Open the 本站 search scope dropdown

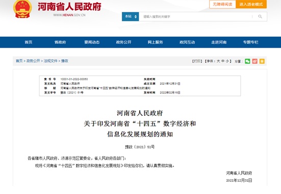tap(131, 17)
